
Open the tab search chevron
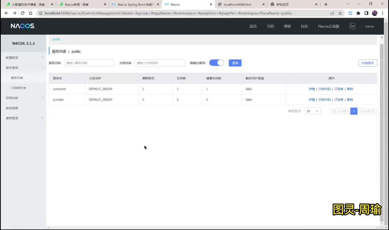348,4
